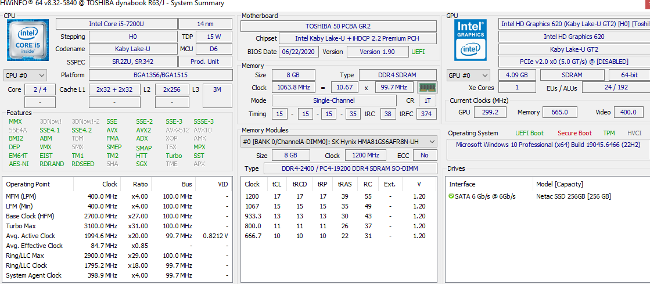Click the Intel HD Graphics 620 name field
This screenshot has width=650, height=284.
tap(574, 37)
